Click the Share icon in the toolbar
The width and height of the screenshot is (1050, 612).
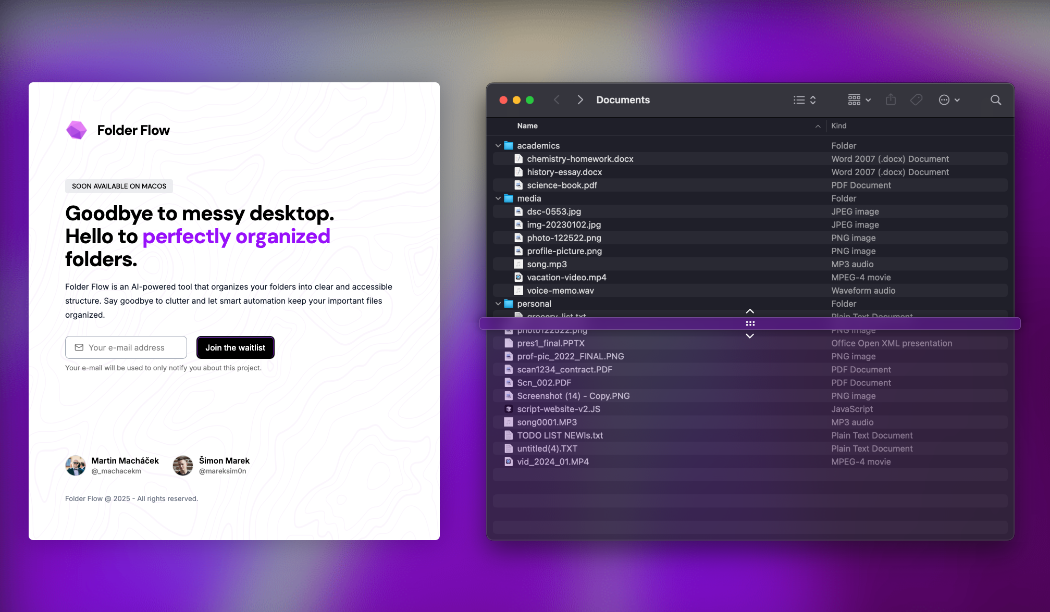(891, 99)
